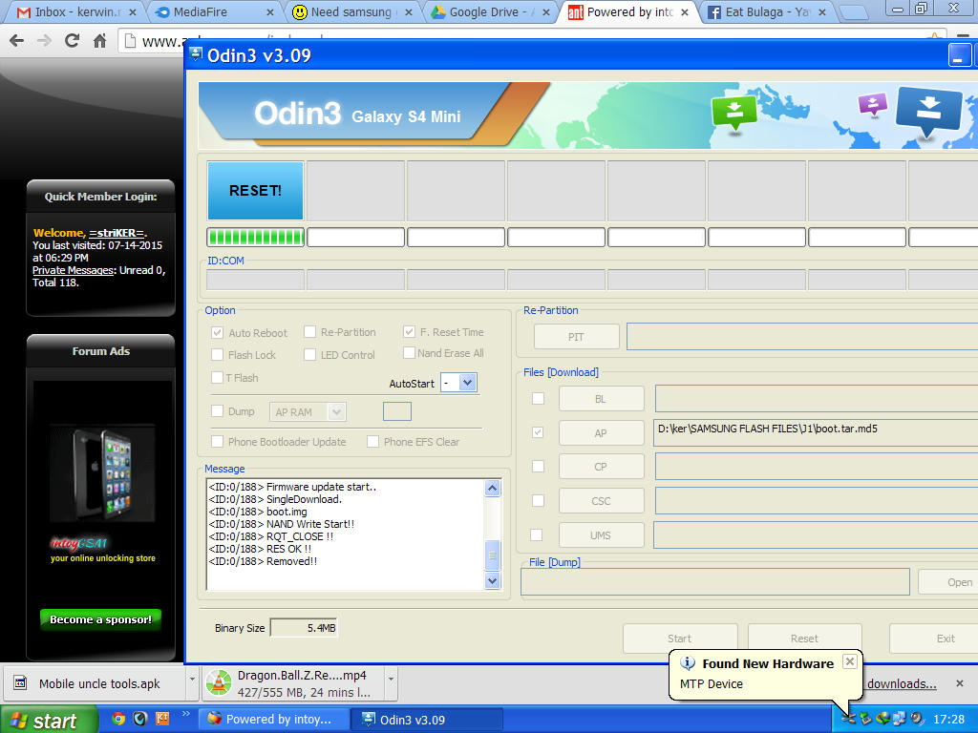
Task: Select the Odin3 v3.09 taskbar button
Action: [x=427, y=720]
